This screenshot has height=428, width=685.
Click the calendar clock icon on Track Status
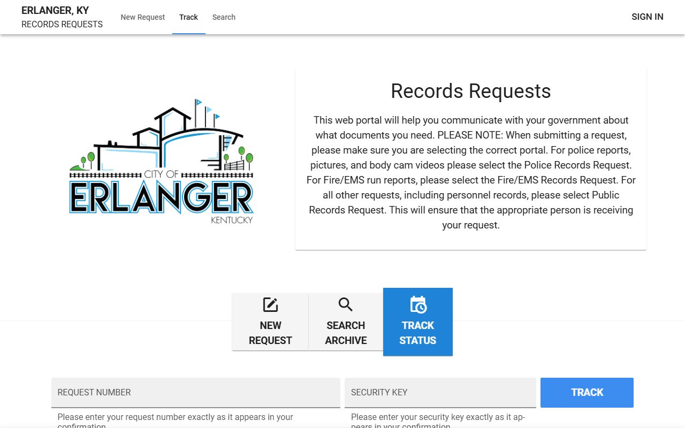(x=418, y=305)
